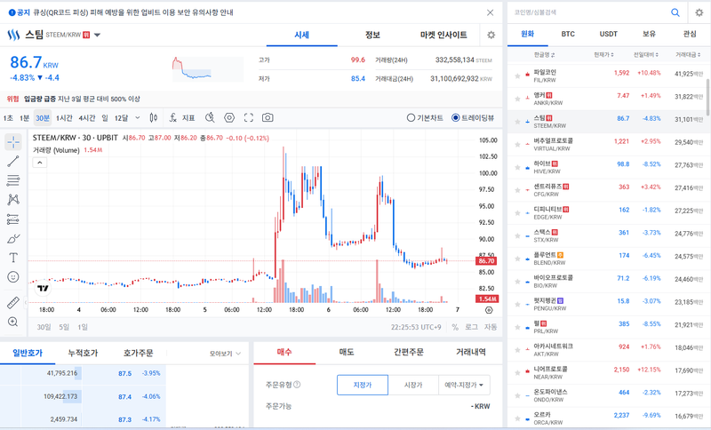Open the 누적호가 tab
Image resolution: width=711 pixels, height=430 pixels.
(83, 353)
